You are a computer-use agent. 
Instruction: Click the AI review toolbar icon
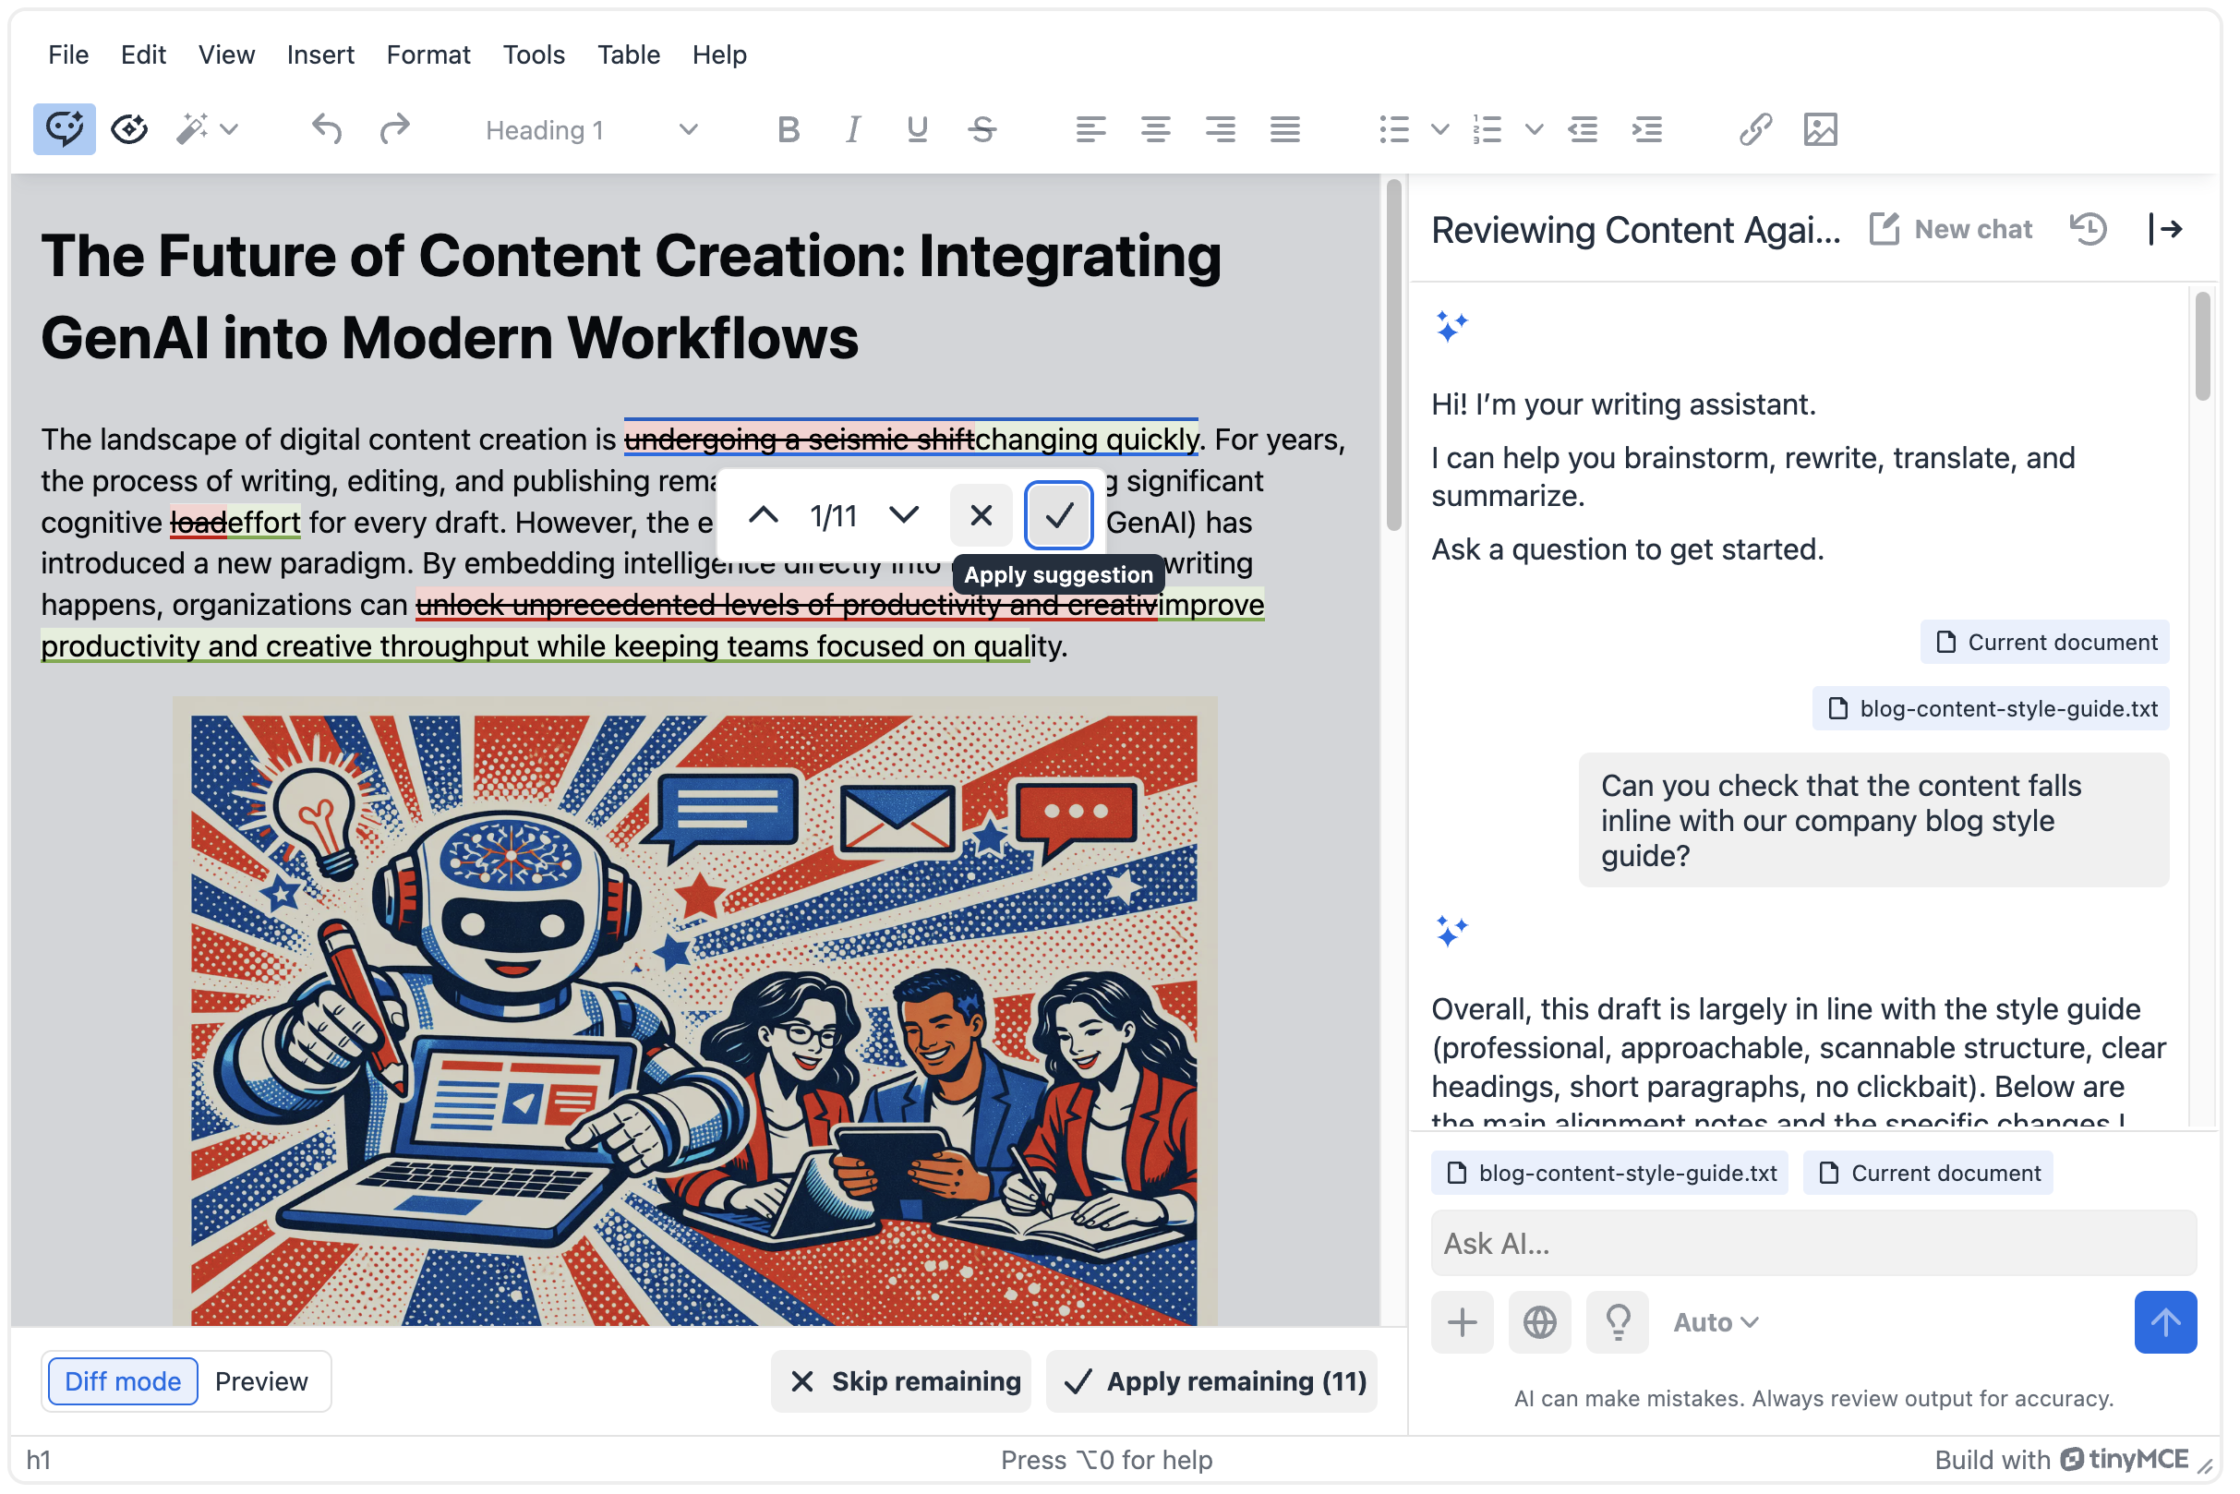(129, 129)
